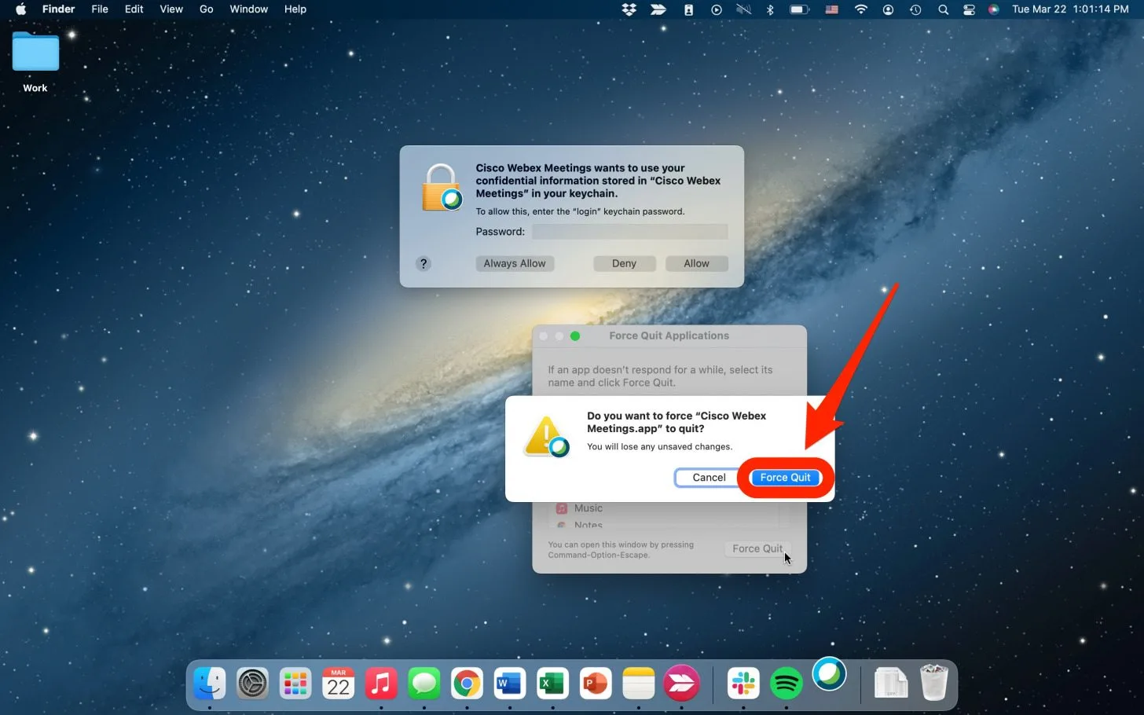This screenshot has width=1144, height=715.
Task: Click Always Allow in the keychain prompt
Action: tap(515, 264)
